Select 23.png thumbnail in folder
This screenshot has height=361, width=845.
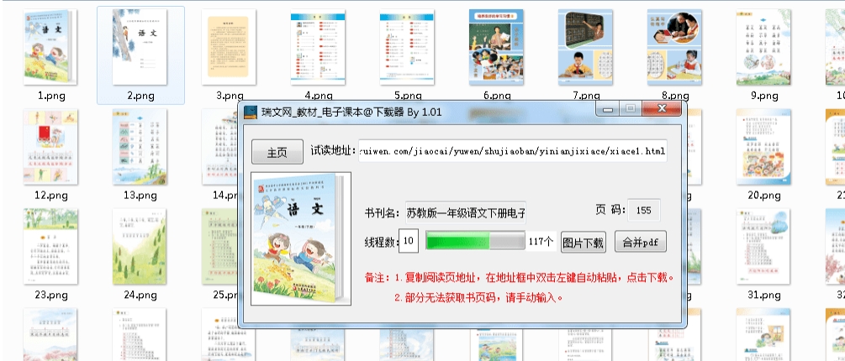50,247
